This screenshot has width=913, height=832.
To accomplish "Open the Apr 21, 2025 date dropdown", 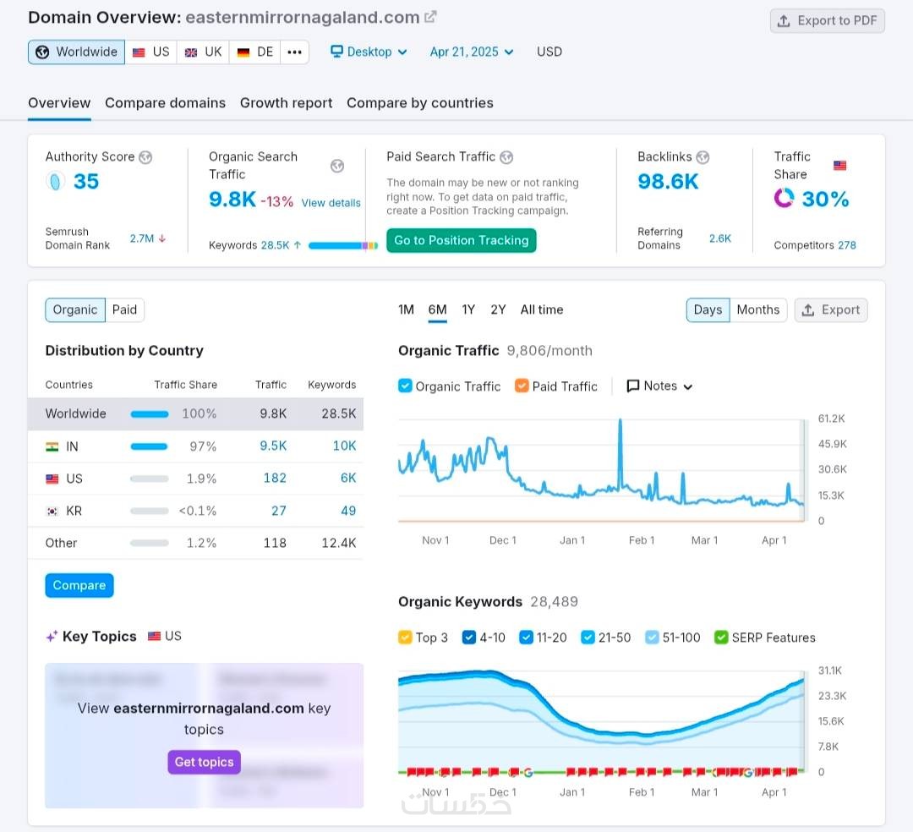I will point(472,52).
